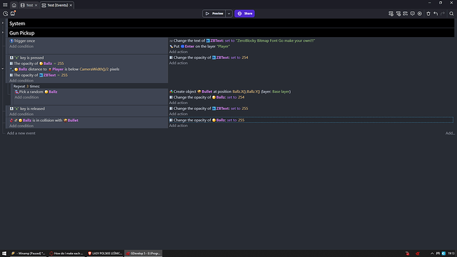Add a sub-event using toolbar icon
The image size is (457, 257).
[x=398, y=13]
